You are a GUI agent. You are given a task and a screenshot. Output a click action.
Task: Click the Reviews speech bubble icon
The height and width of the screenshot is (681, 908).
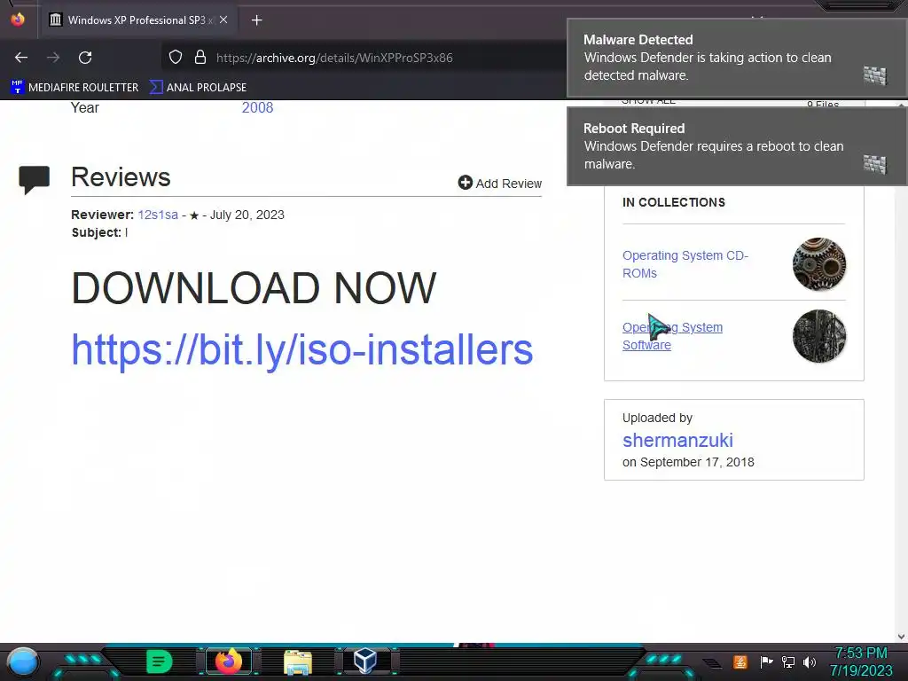(35, 179)
